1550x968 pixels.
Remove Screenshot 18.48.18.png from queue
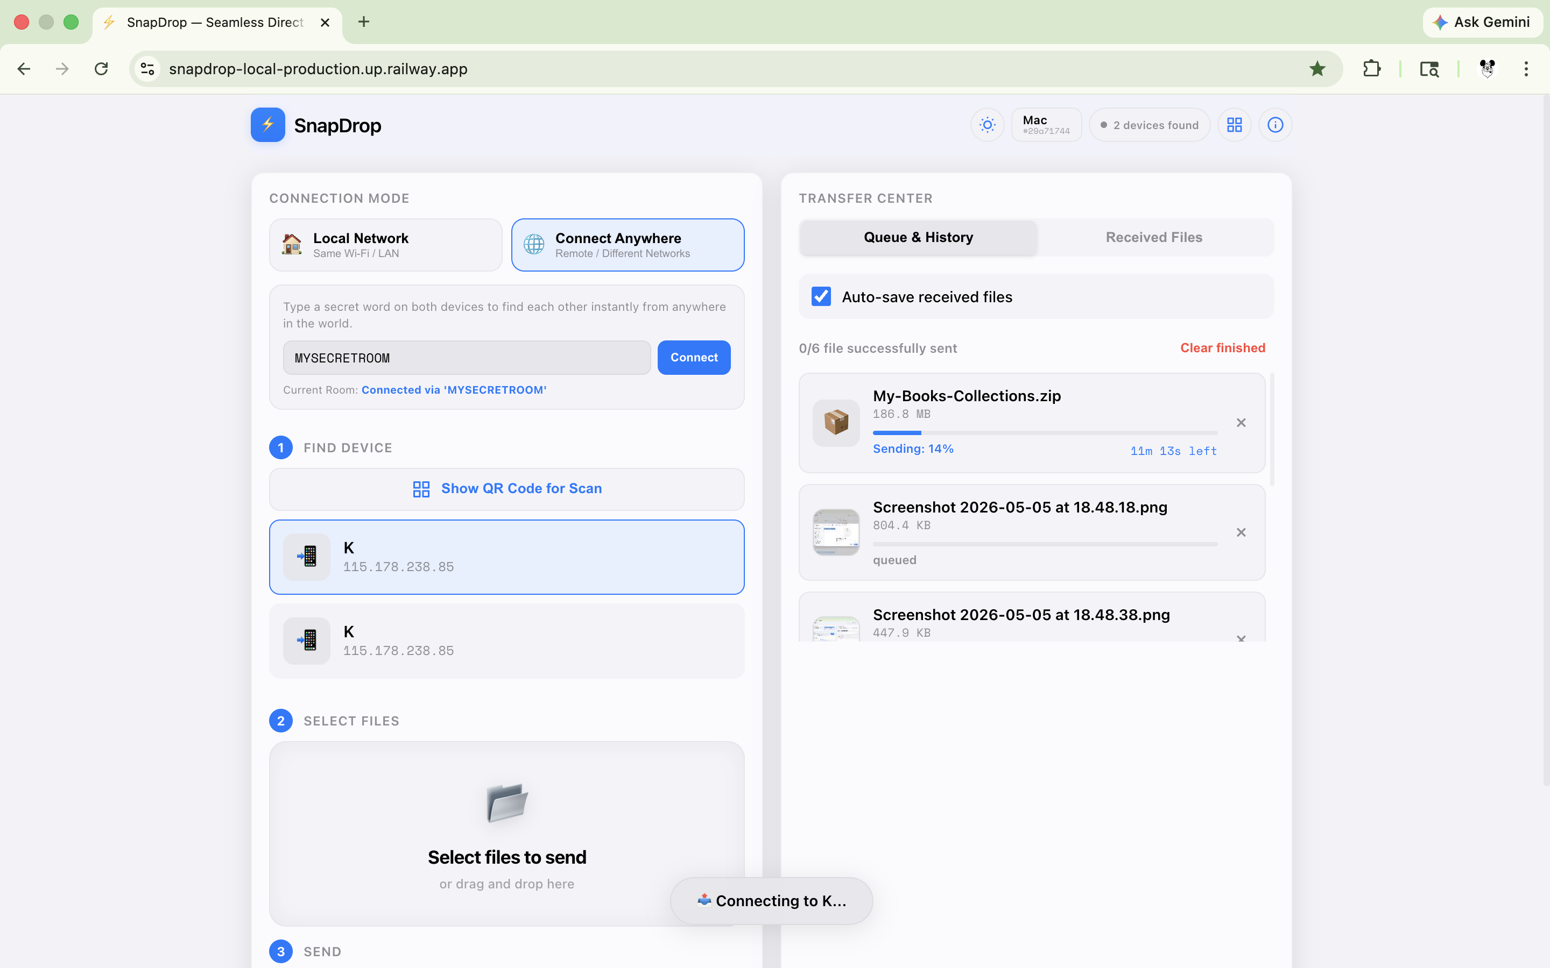click(x=1241, y=532)
